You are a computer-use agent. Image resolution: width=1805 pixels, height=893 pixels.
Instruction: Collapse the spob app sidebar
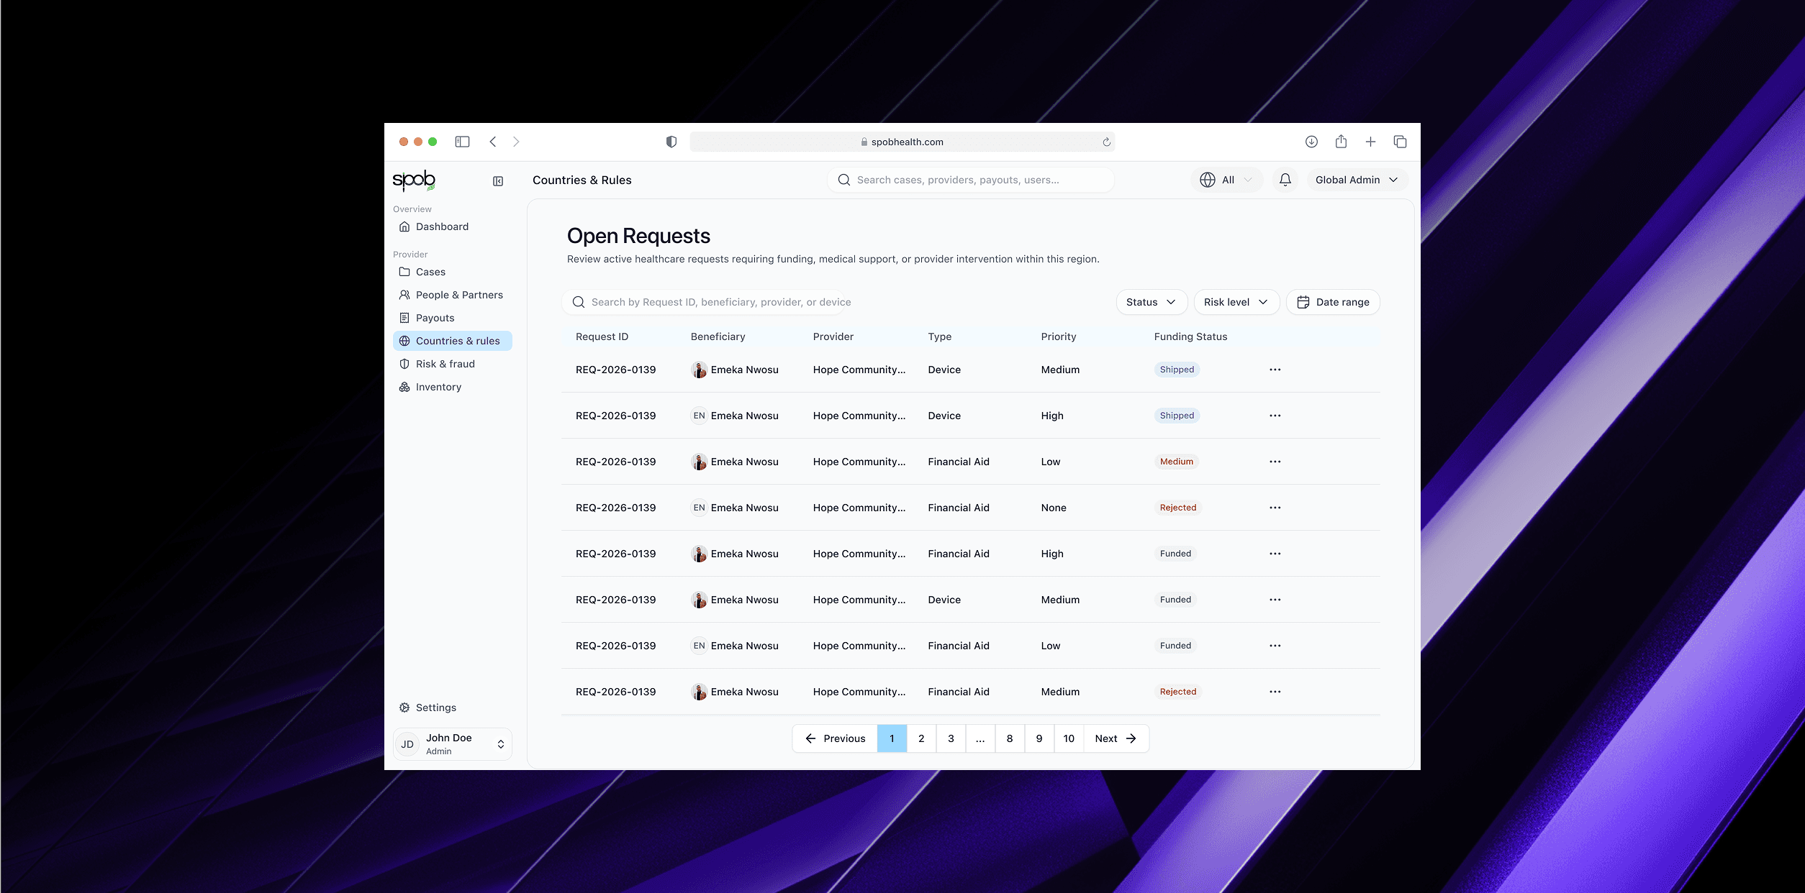tap(498, 181)
